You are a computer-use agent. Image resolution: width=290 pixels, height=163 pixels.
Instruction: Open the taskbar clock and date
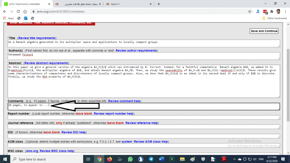click(x=272, y=159)
